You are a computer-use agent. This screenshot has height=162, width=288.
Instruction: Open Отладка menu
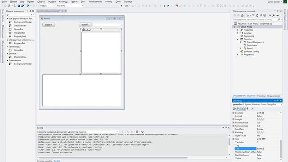click(x=52, y=2)
